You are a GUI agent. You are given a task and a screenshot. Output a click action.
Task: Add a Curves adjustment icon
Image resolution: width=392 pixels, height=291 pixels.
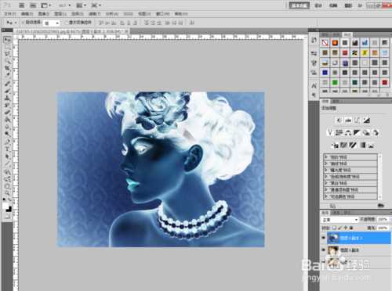point(357,120)
